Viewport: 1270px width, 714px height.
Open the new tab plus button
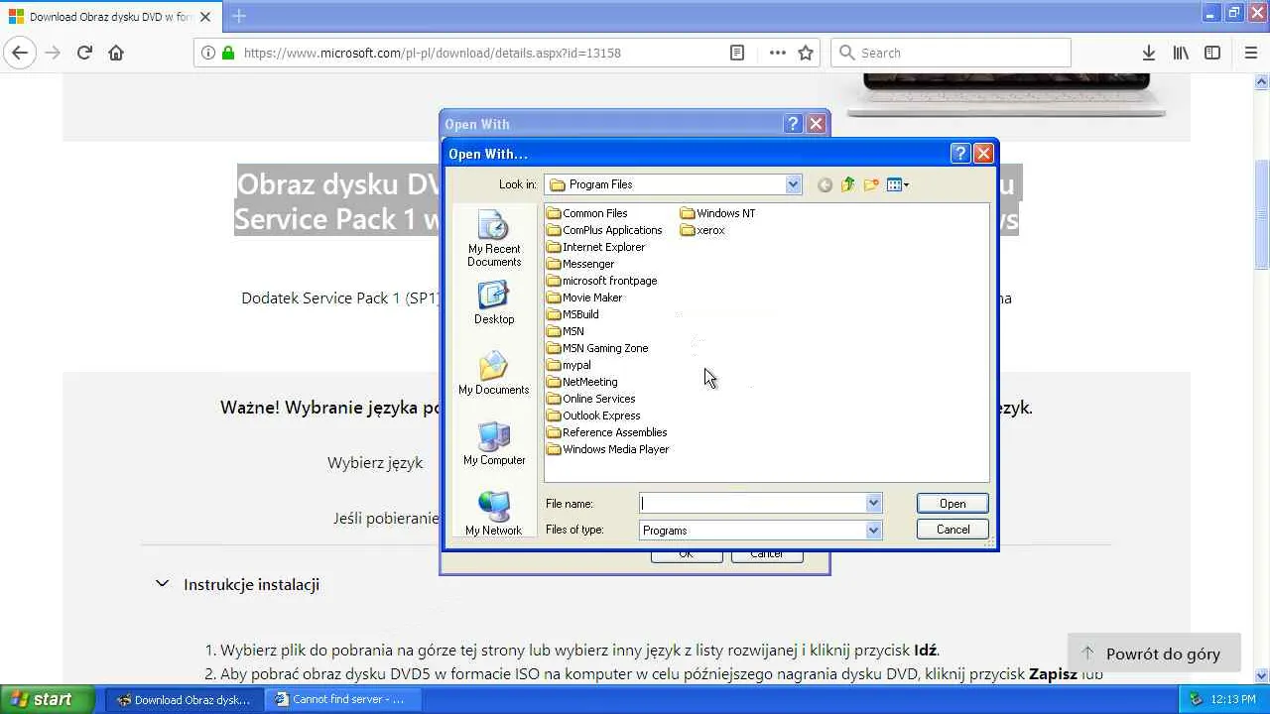[x=239, y=16]
